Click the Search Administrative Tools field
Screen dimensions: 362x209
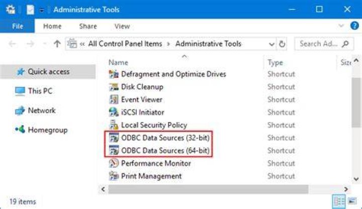coord(324,44)
